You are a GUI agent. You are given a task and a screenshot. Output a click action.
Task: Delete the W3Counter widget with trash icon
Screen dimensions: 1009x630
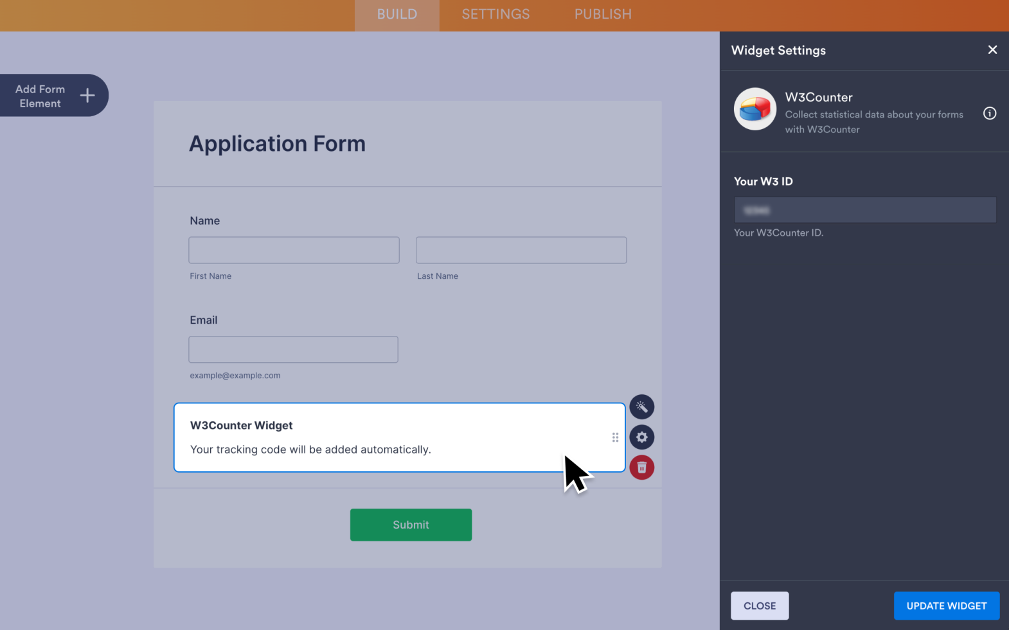[x=641, y=468]
